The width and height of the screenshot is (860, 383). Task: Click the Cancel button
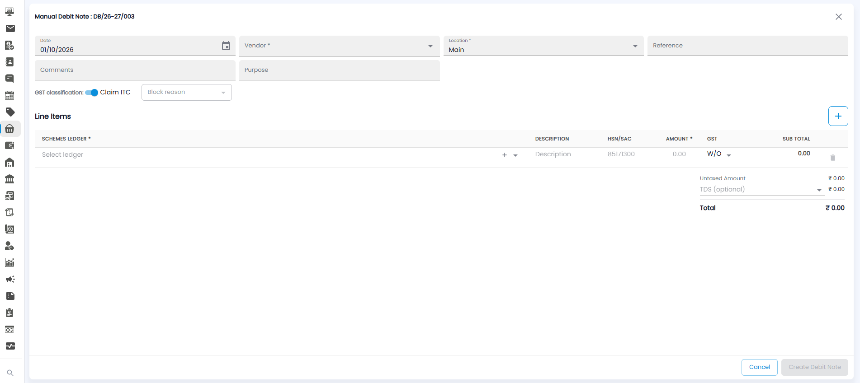point(760,367)
